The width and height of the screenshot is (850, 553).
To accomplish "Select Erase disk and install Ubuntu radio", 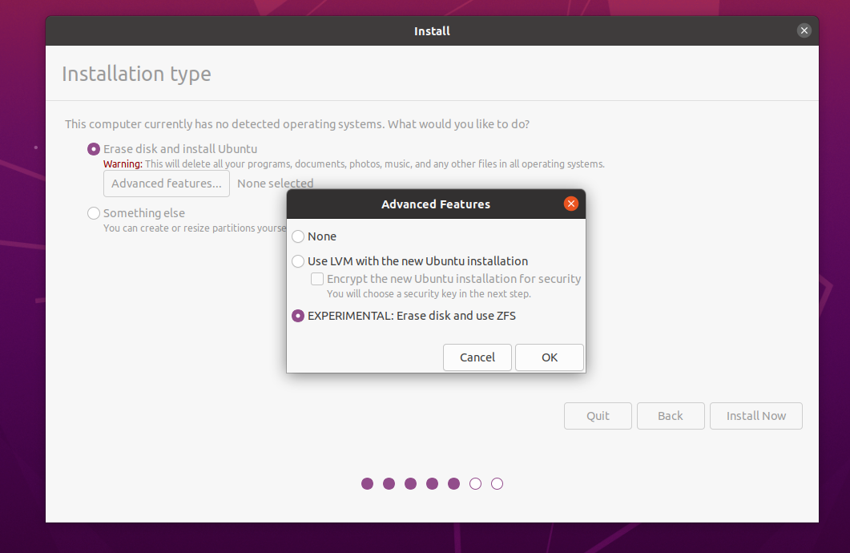I will (x=94, y=149).
